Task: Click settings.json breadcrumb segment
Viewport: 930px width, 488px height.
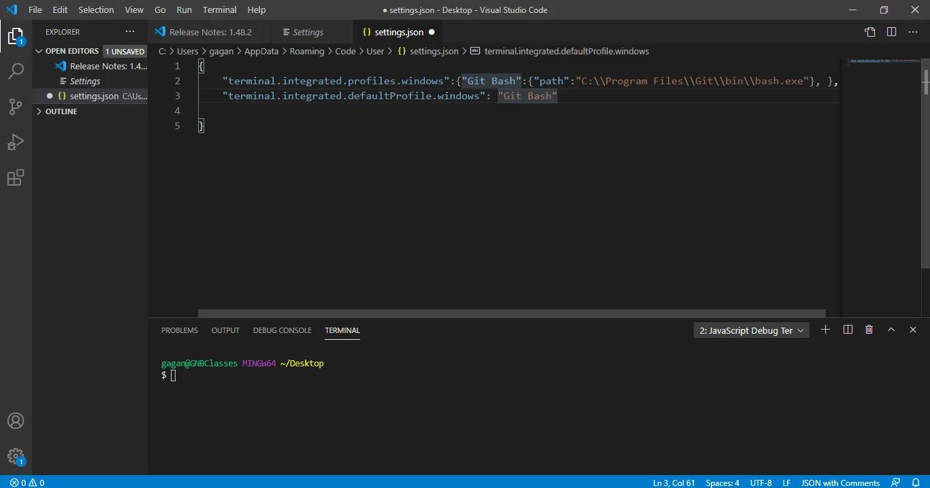Action: tap(434, 51)
